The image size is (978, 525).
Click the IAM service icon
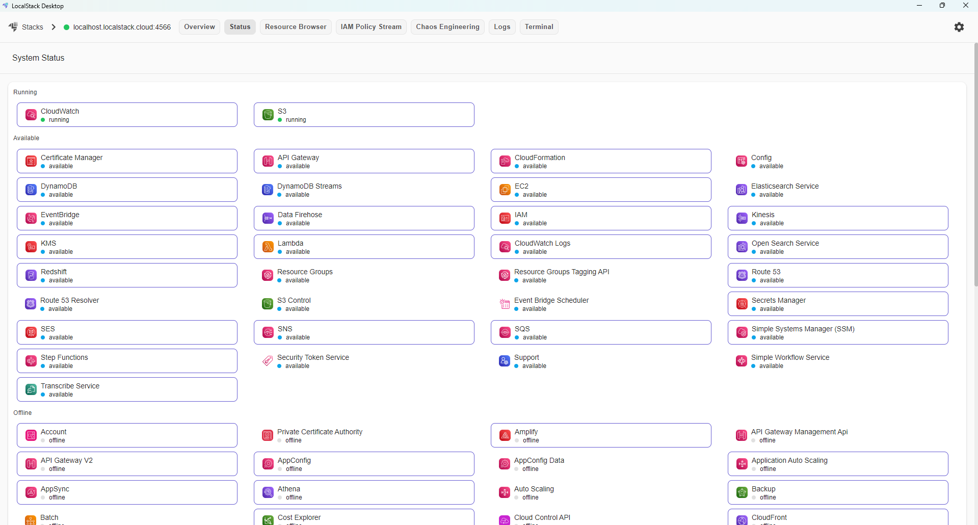coord(505,218)
